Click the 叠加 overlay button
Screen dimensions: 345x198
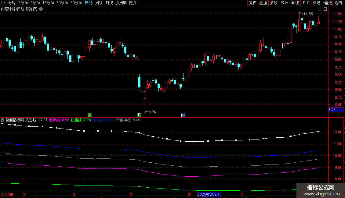(x=263, y=3)
